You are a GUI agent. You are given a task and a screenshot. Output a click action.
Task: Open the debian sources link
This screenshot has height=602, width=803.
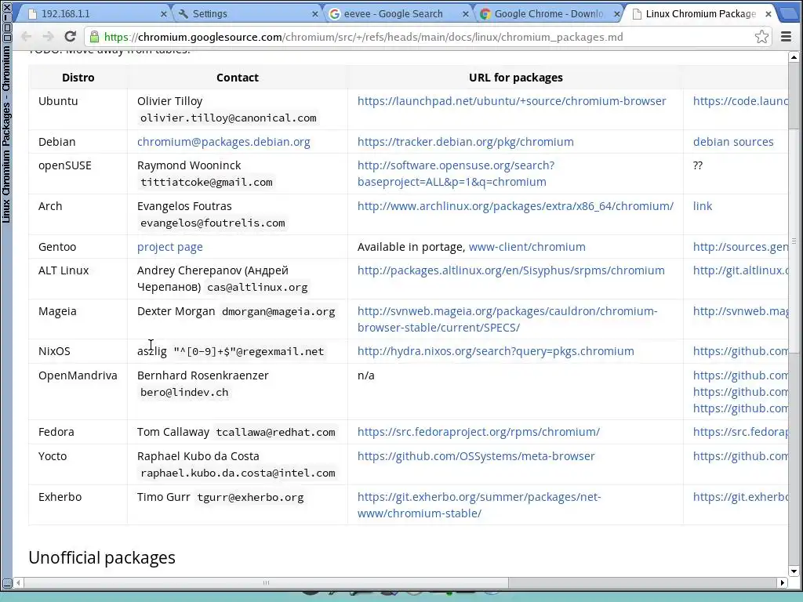click(733, 142)
